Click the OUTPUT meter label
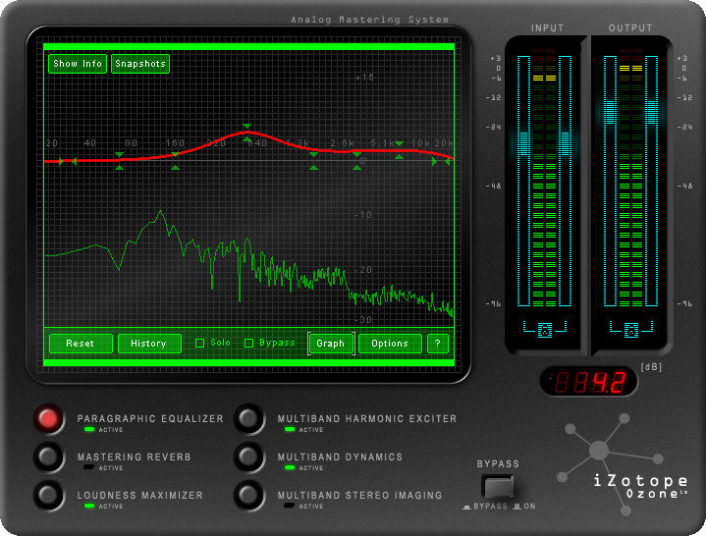Viewport: 706px width, 536px height. 630,27
